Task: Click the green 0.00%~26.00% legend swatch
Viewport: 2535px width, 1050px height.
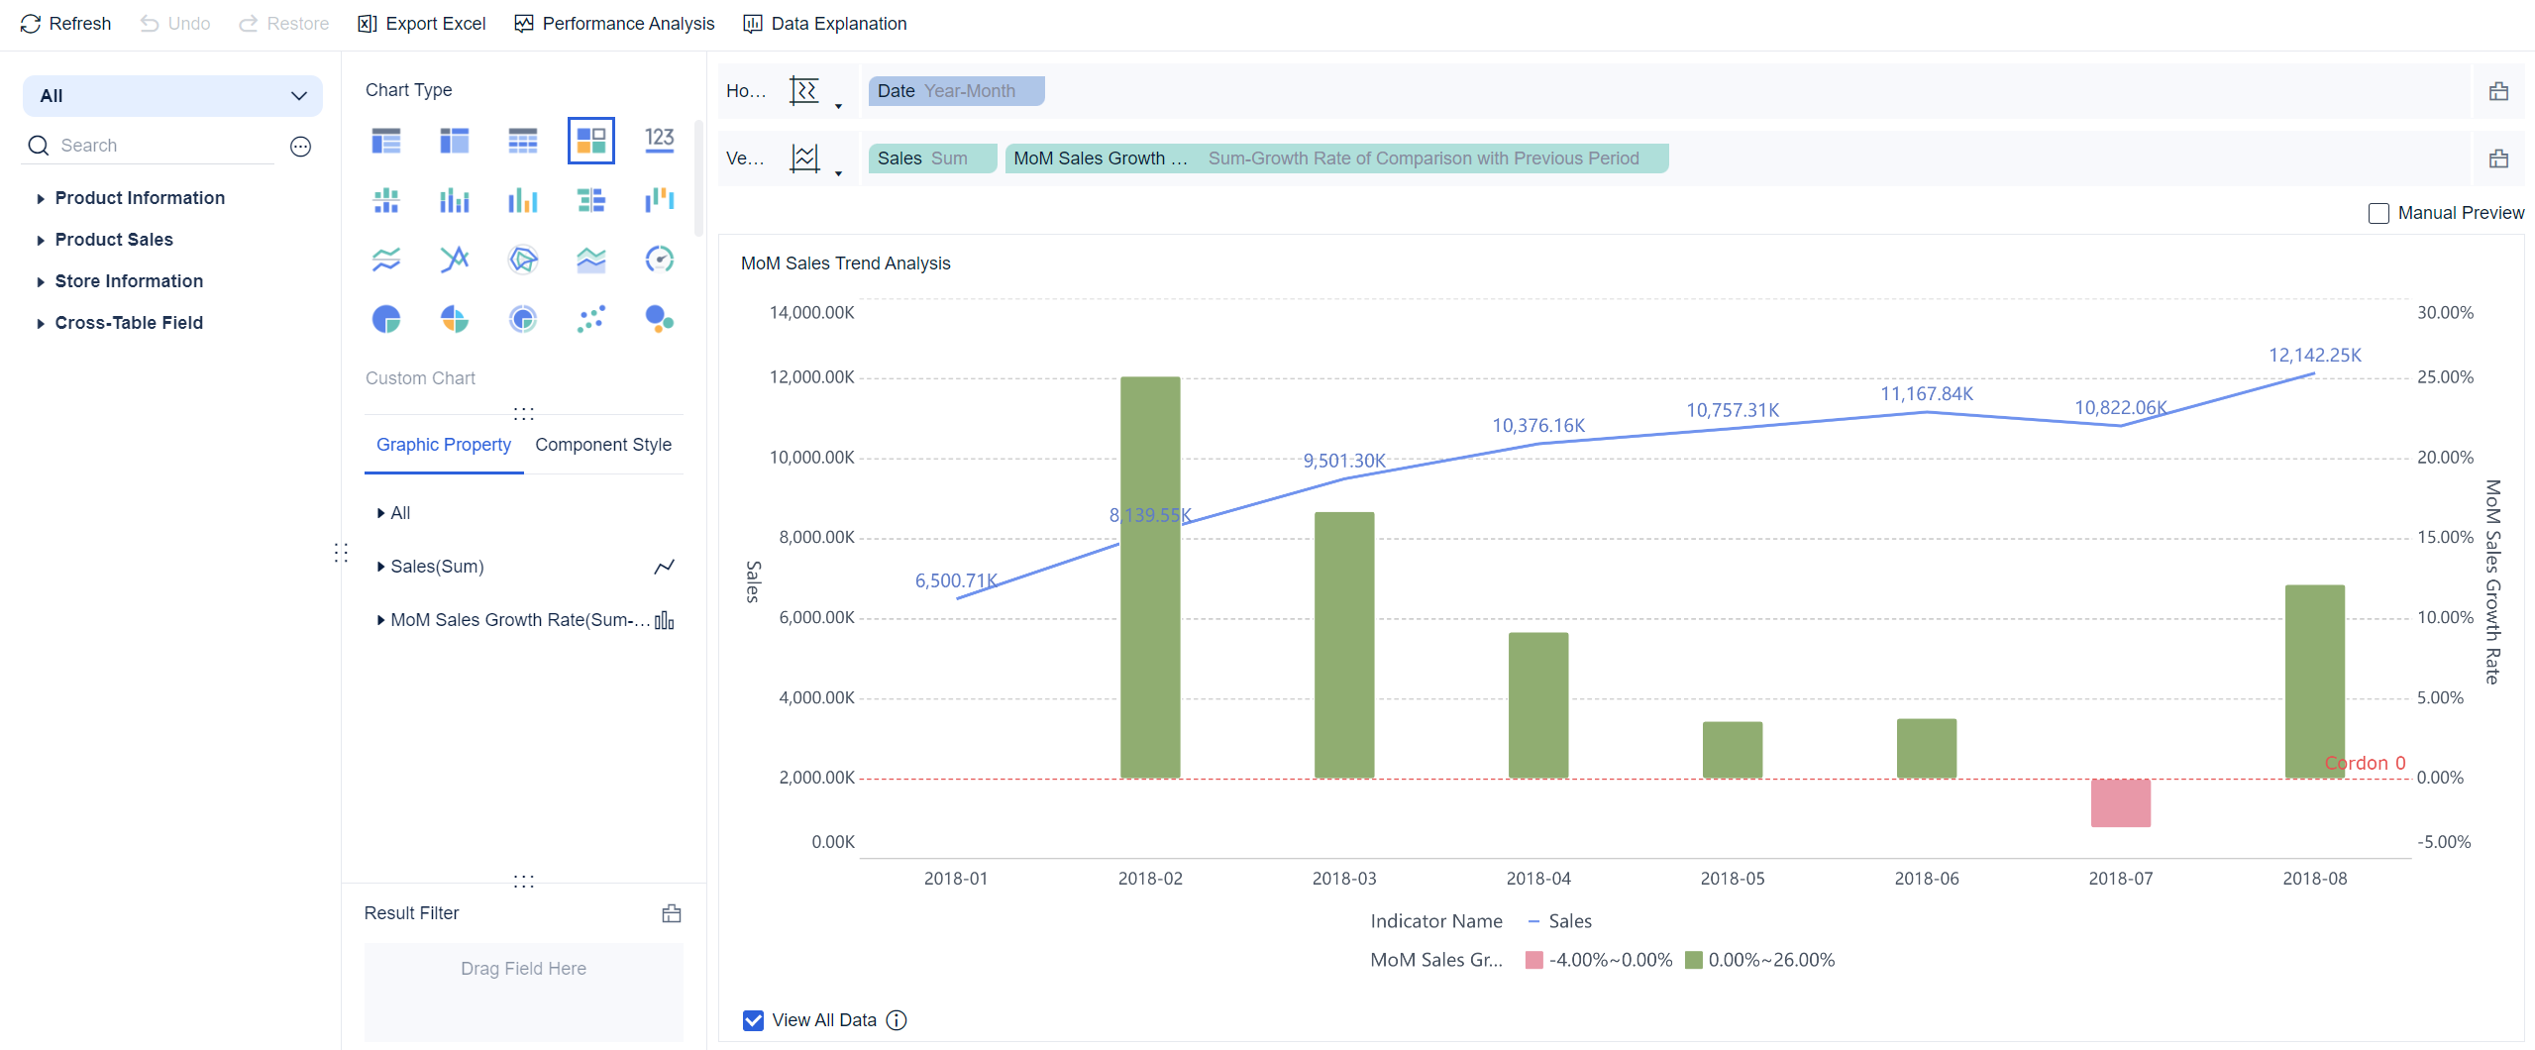Action: coord(1693,960)
